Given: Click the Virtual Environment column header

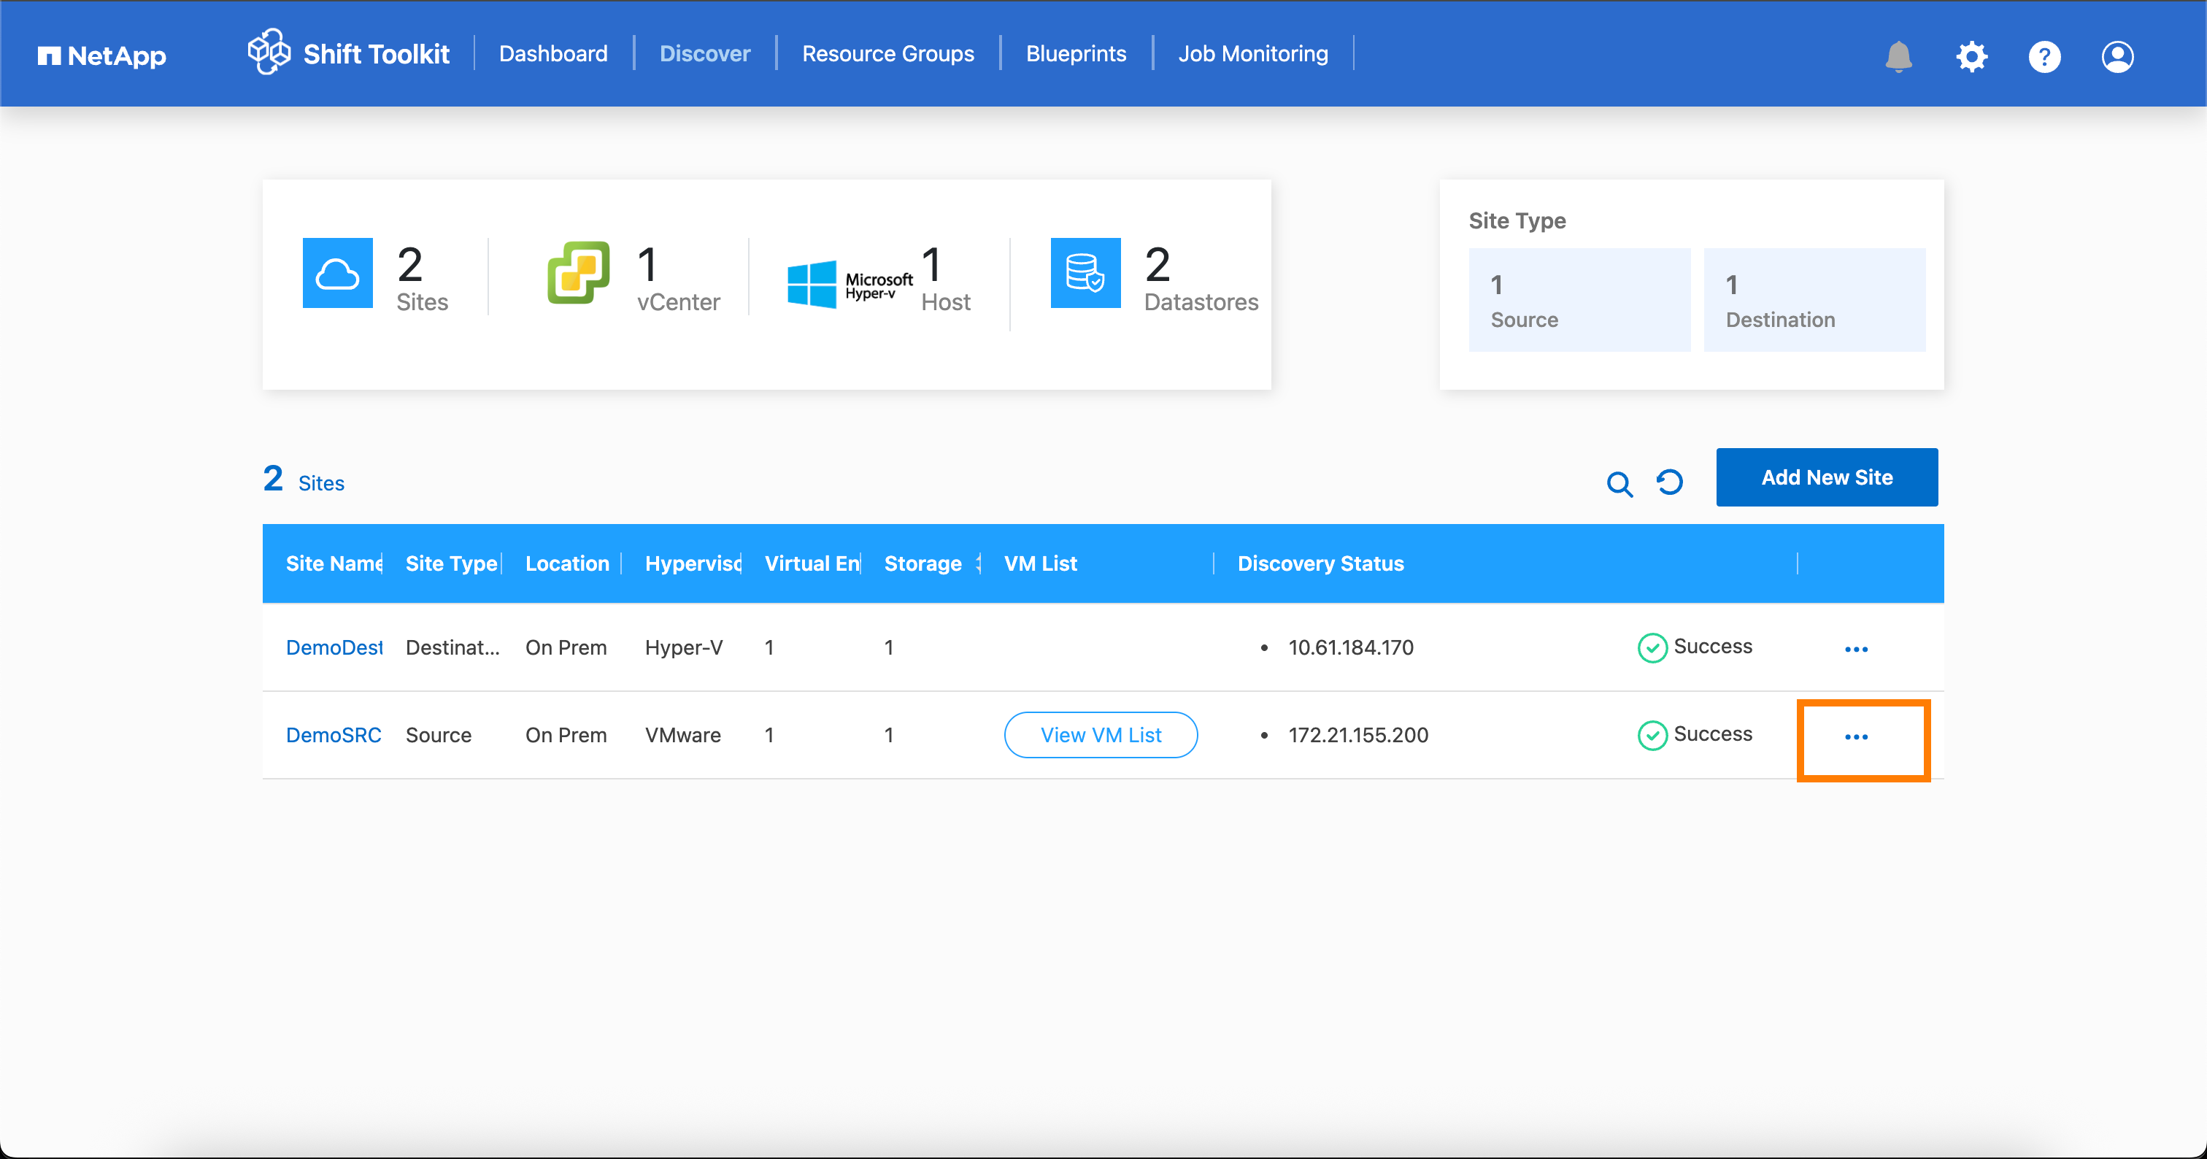Looking at the screenshot, I should (812, 563).
